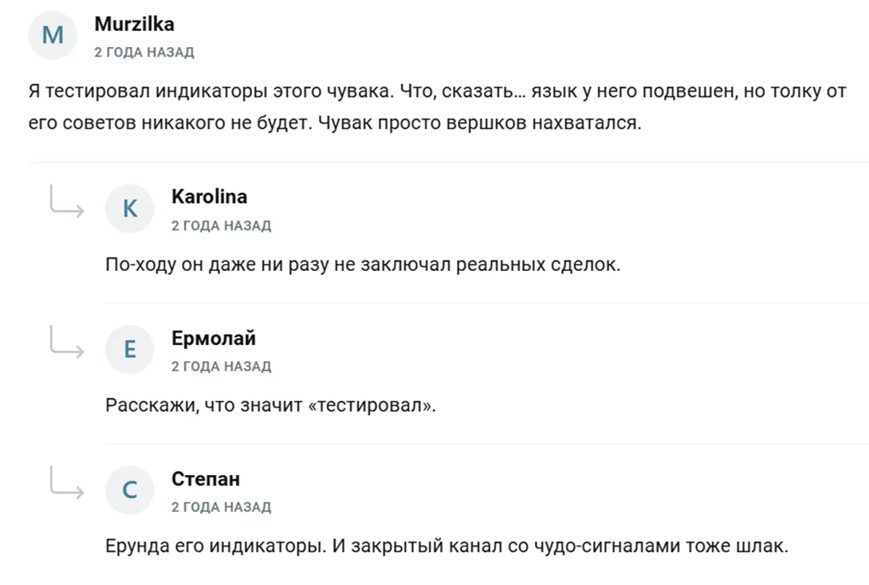The image size is (869, 585).
Task: Click Karolina's '2 года назад' timestamp
Action: 221,226
